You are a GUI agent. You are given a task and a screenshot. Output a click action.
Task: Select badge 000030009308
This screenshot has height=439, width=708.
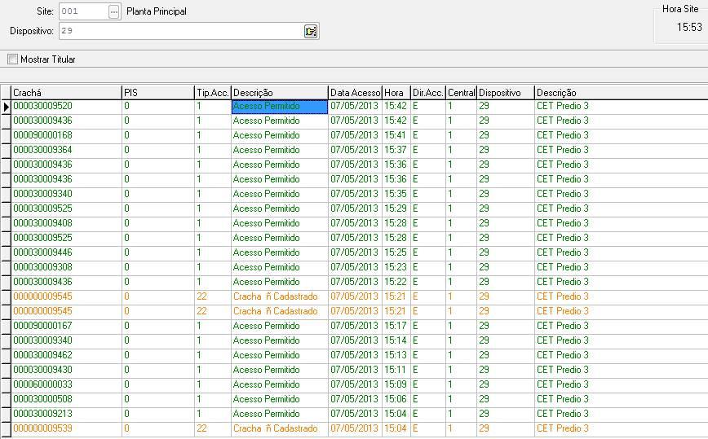42,267
